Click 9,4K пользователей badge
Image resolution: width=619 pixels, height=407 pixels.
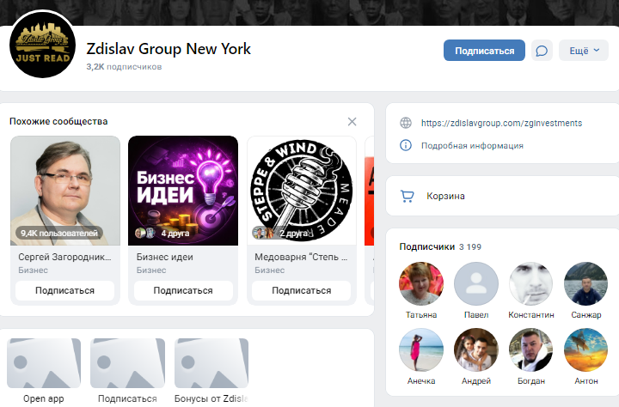pos(59,233)
